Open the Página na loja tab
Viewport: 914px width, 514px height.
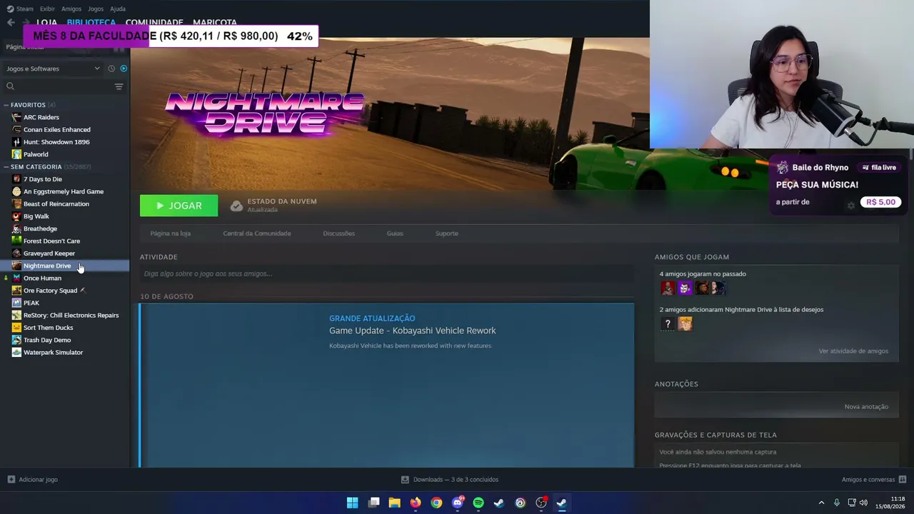coord(171,233)
